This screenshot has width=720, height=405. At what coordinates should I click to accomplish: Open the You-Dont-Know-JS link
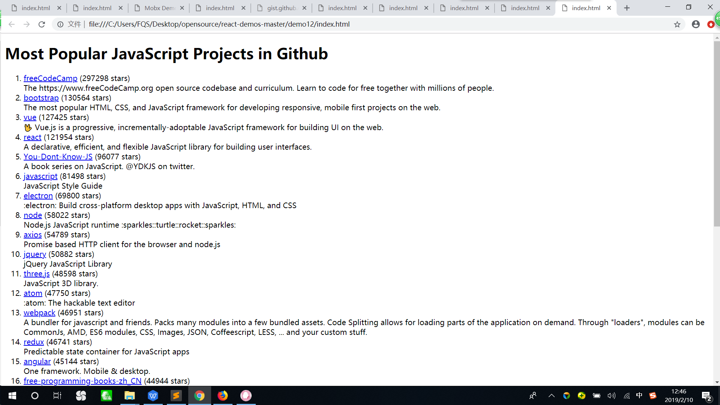pos(58,157)
